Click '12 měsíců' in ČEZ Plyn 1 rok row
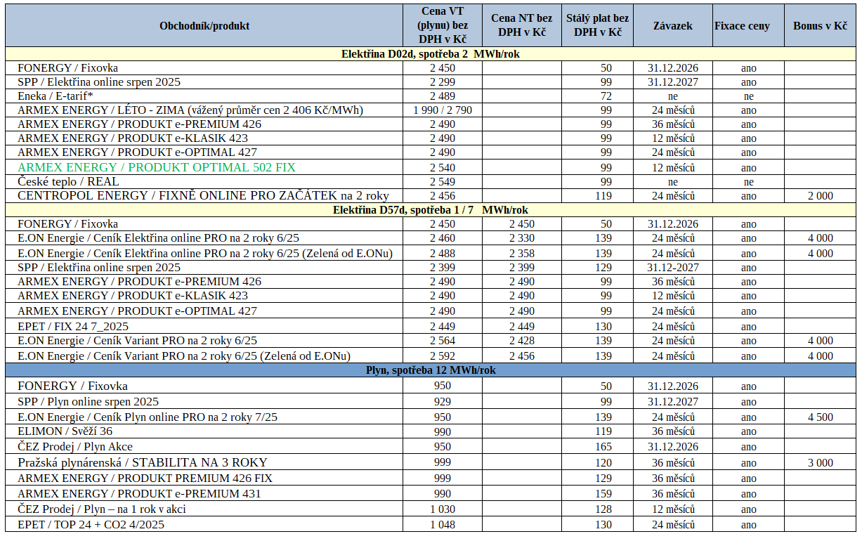862x534 pixels. [673, 509]
